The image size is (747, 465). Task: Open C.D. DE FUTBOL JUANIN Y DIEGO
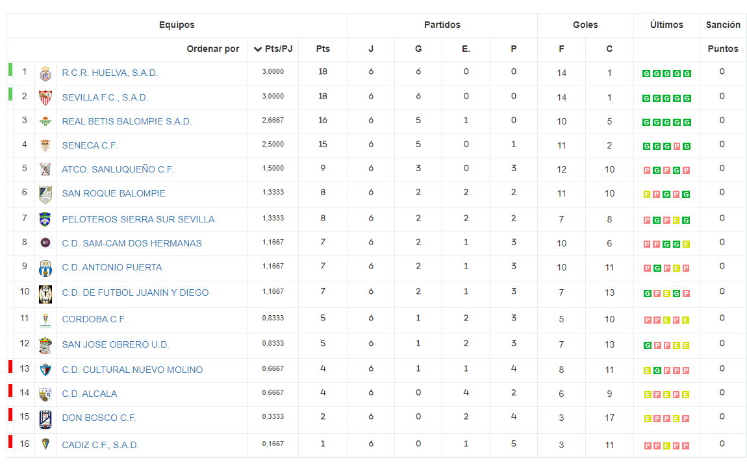click(x=135, y=293)
